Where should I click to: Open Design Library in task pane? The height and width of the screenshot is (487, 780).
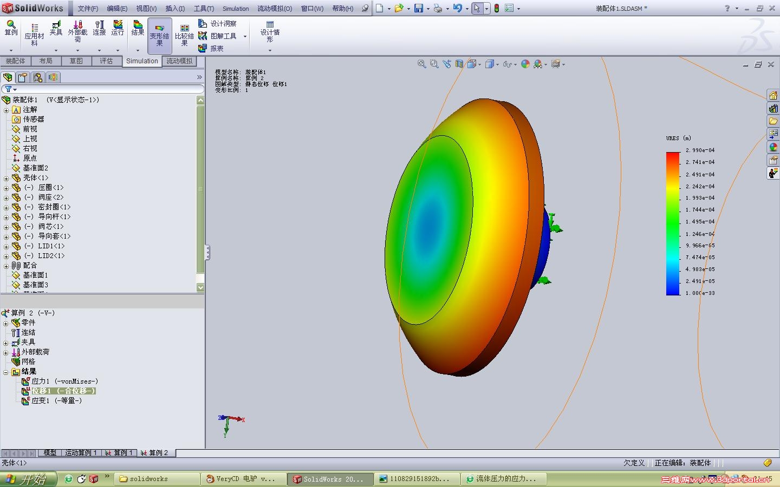pyautogui.click(x=773, y=108)
